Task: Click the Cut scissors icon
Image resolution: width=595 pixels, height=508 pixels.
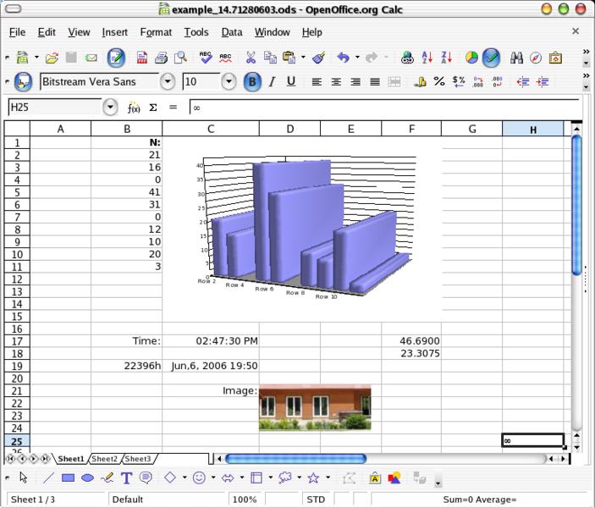Action: 251,58
